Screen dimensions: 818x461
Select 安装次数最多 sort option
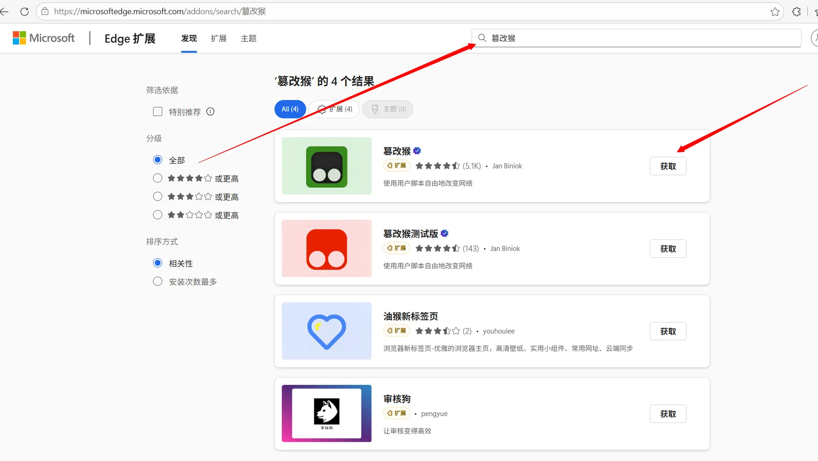pos(157,281)
